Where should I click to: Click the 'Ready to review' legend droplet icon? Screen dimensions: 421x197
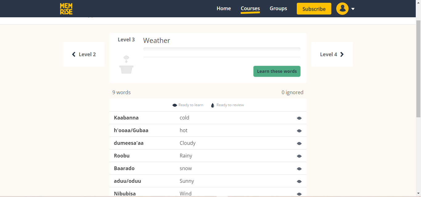(x=212, y=105)
